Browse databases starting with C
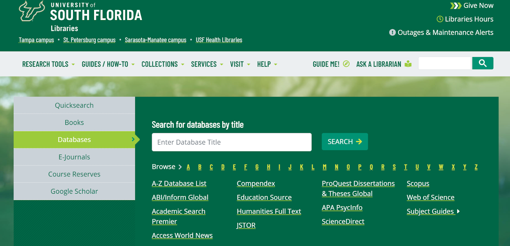 click(x=211, y=167)
